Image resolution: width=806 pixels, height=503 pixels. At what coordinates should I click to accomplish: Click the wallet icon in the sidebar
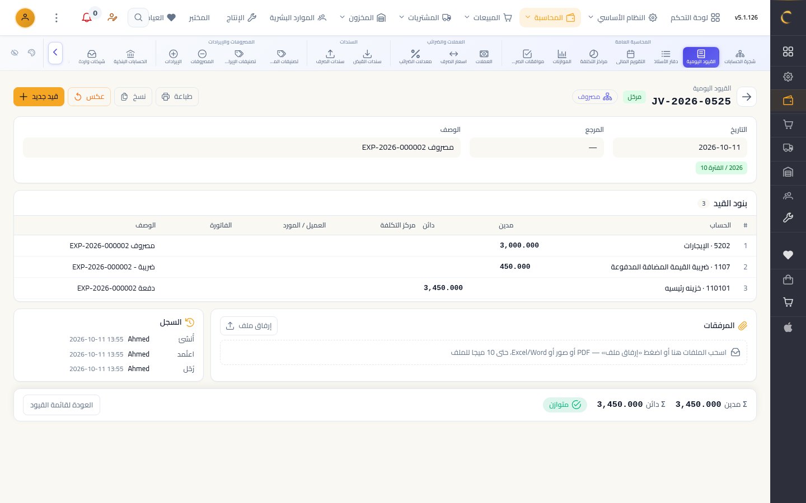[788, 101]
